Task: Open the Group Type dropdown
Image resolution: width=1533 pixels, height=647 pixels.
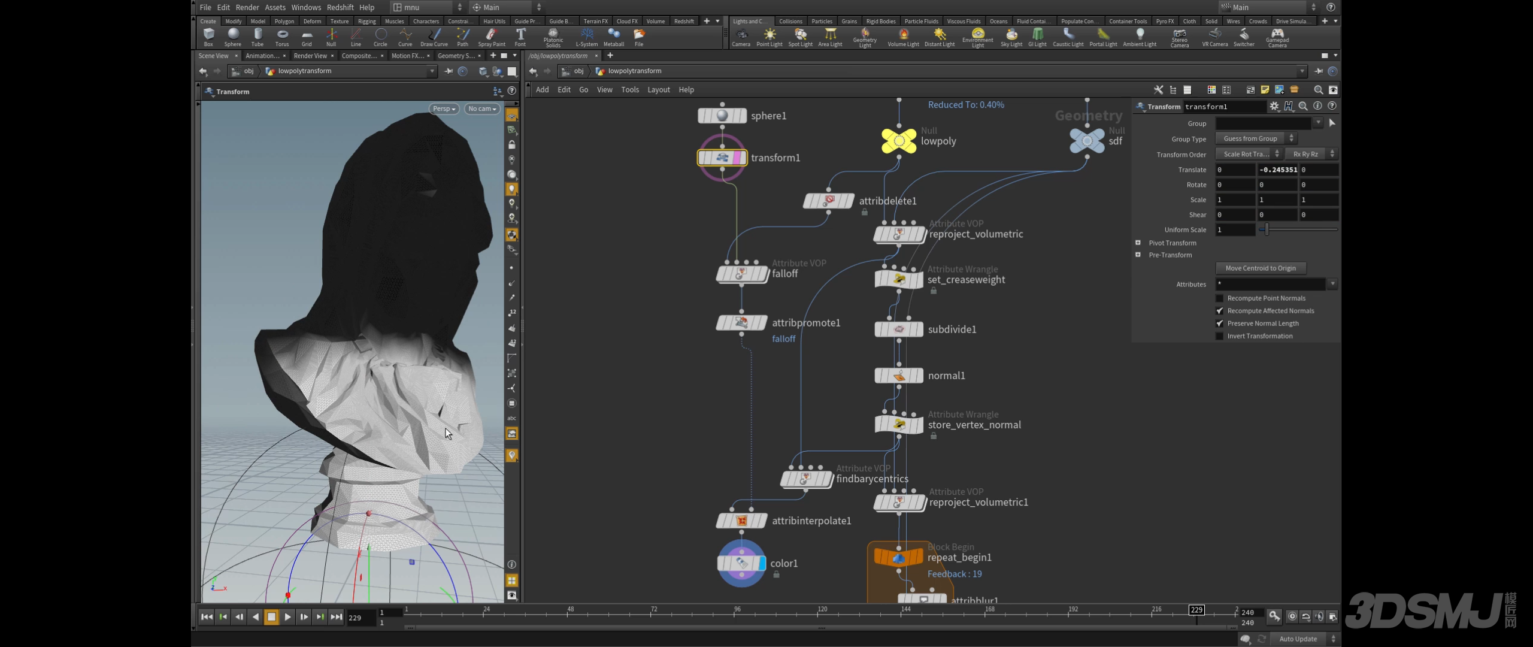Action: click(1256, 138)
